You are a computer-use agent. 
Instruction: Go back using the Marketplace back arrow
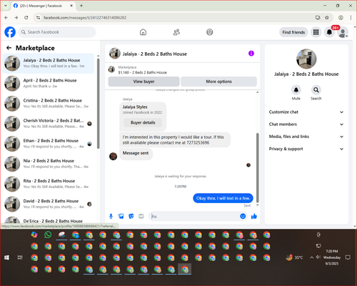9,48
